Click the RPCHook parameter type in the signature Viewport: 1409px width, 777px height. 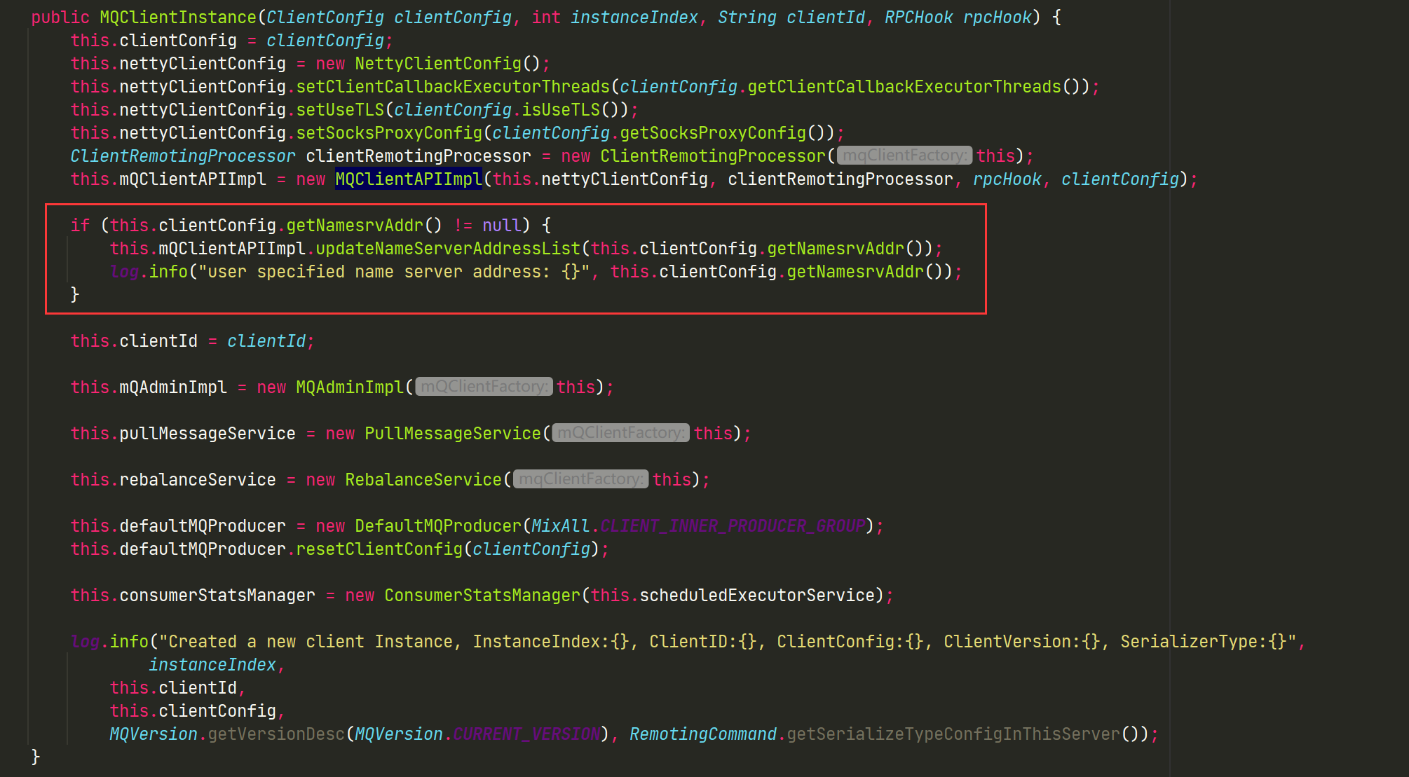click(x=918, y=18)
